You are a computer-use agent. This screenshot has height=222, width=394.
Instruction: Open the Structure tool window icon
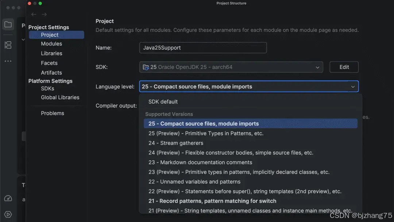tap(8, 45)
